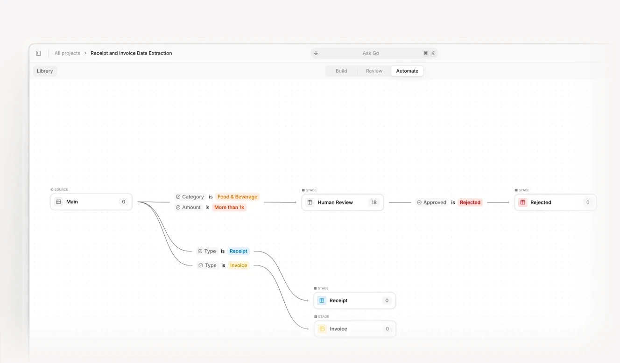Click the More than 1k tag

click(229, 208)
